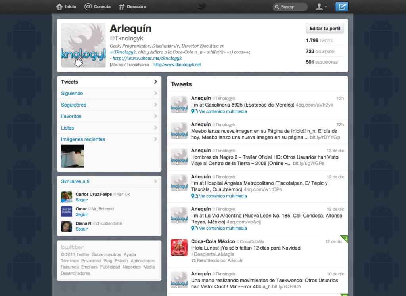The height and width of the screenshot is (296, 406).
Task: Click the chevron beside sidebar Tweets
Action: [x=155, y=82]
